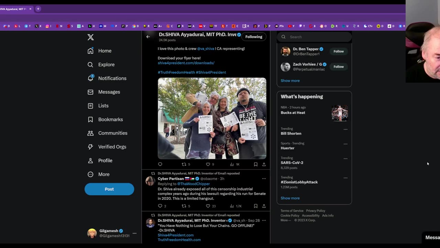Click the #TruthFreedomHealth hashtag
The image size is (440, 248).
176,72
